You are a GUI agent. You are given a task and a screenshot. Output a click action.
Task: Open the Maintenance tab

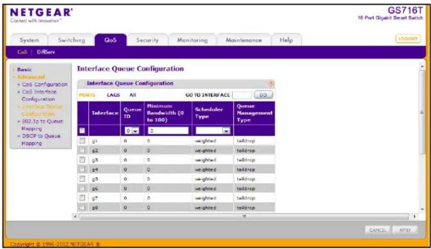tap(244, 40)
